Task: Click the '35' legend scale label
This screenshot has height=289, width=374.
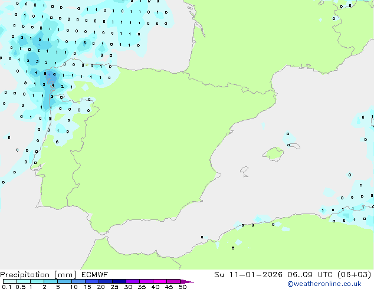Action: pos(142,287)
